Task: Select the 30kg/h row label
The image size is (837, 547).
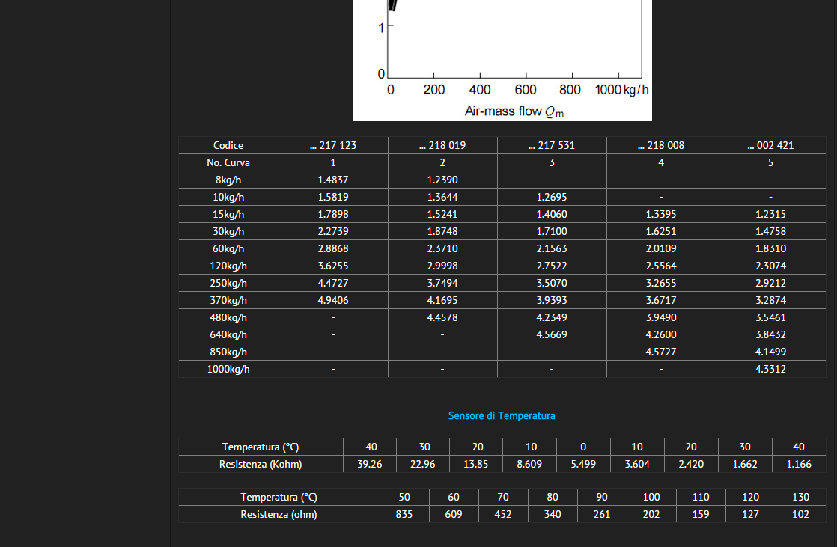Action: tap(228, 231)
